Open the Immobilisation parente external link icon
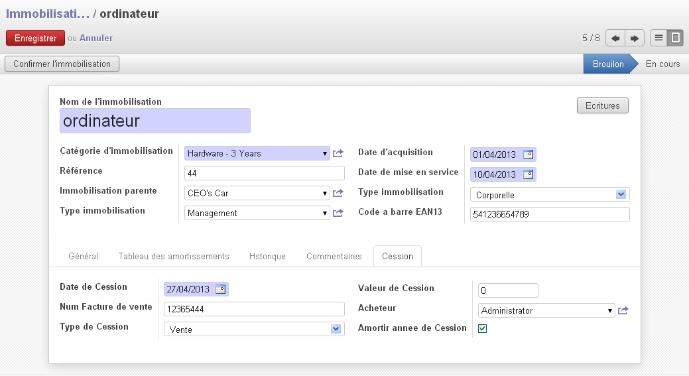 [338, 194]
